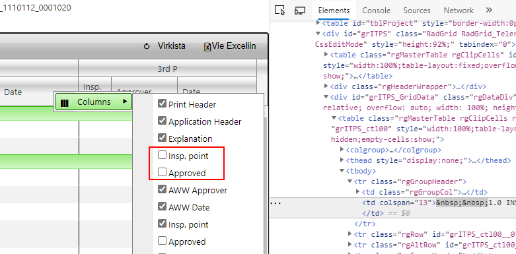Uncheck the AWW Date checkbox
The width and height of the screenshot is (516, 254).
pos(162,206)
